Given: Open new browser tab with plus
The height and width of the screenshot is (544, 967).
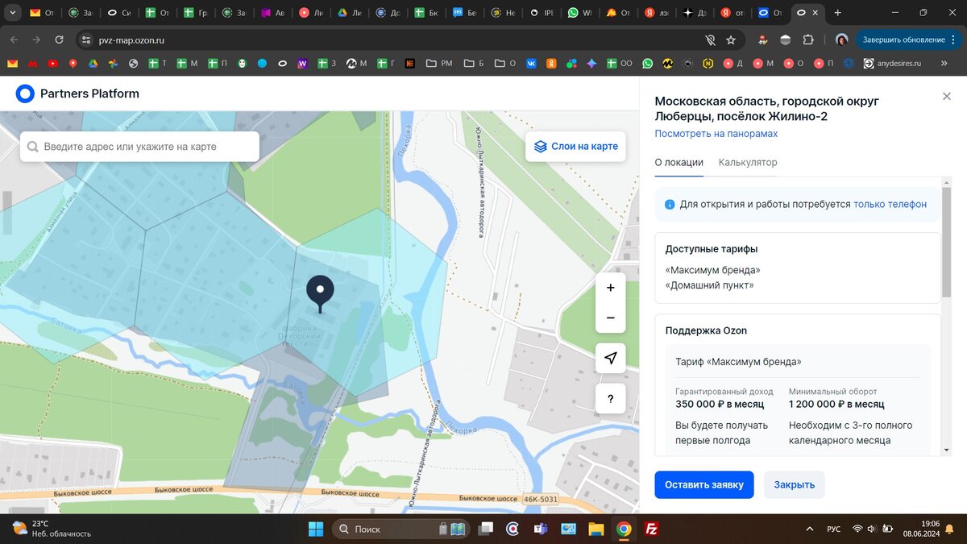Looking at the screenshot, I should 838,13.
